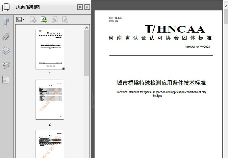Open the thumbnail options dropdown menu

pos(20,19)
